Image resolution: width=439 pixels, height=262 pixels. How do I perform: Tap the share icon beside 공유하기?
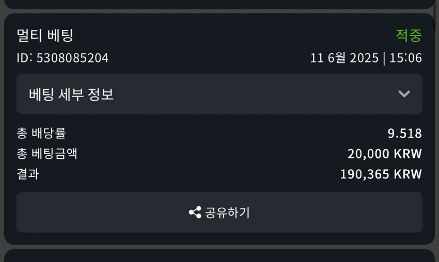pyautogui.click(x=195, y=212)
